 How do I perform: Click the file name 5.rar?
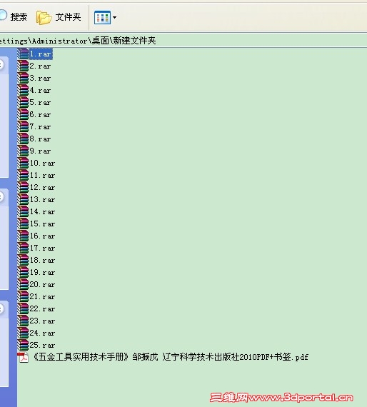40,103
